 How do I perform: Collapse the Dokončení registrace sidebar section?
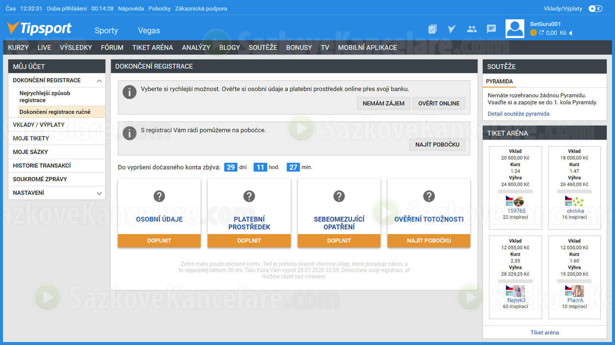[99, 81]
